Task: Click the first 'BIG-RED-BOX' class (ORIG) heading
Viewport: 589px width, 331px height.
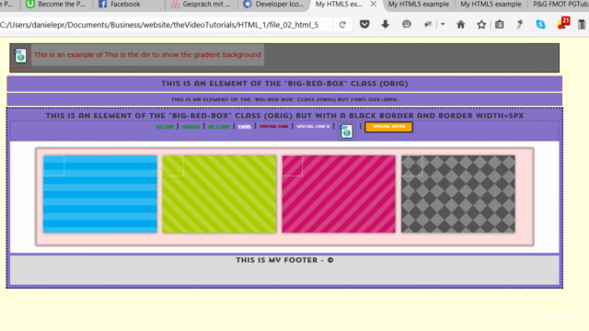Action: click(x=284, y=84)
